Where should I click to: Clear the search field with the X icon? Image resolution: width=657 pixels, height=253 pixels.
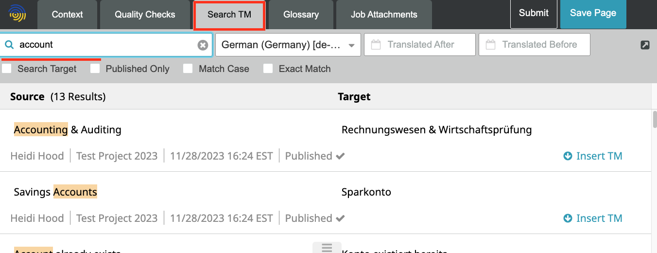pos(203,45)
